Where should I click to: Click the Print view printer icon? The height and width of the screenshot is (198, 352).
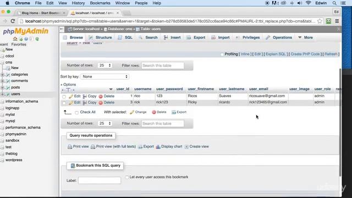click(x=70, y=147)
